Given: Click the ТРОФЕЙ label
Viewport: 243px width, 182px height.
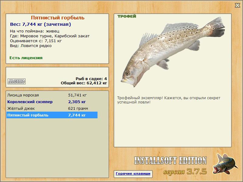Looking at the screenshot, I should coord(127,16).
